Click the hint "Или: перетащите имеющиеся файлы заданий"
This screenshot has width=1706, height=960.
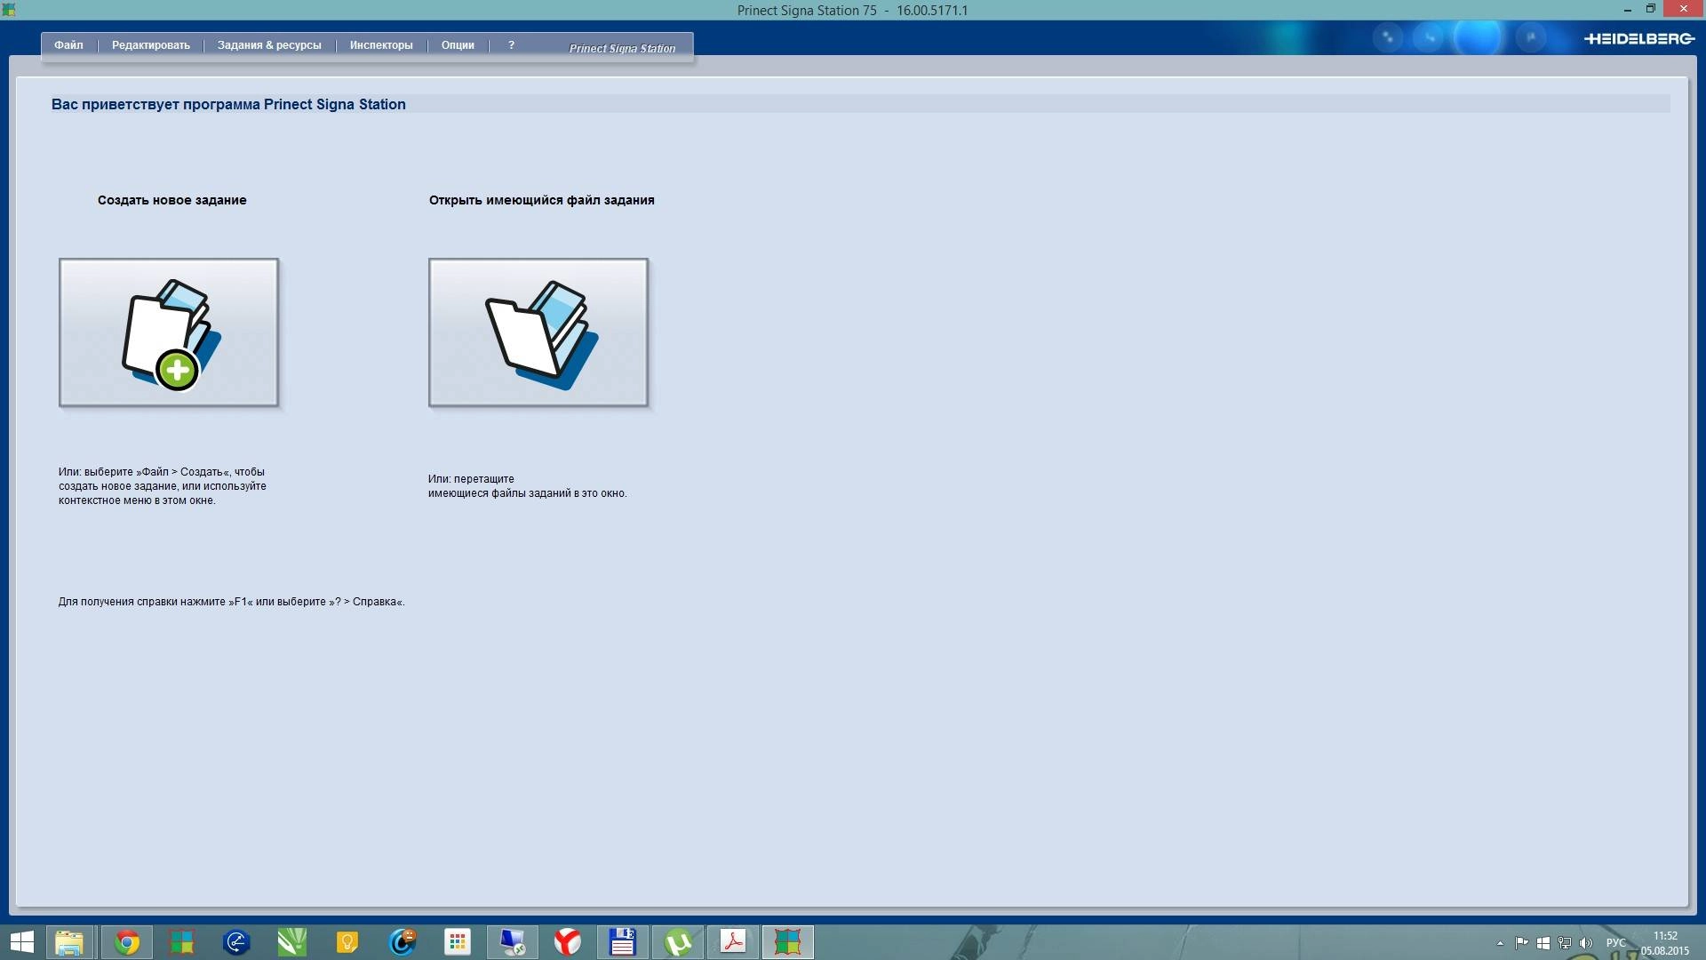(x=528, y=486)
